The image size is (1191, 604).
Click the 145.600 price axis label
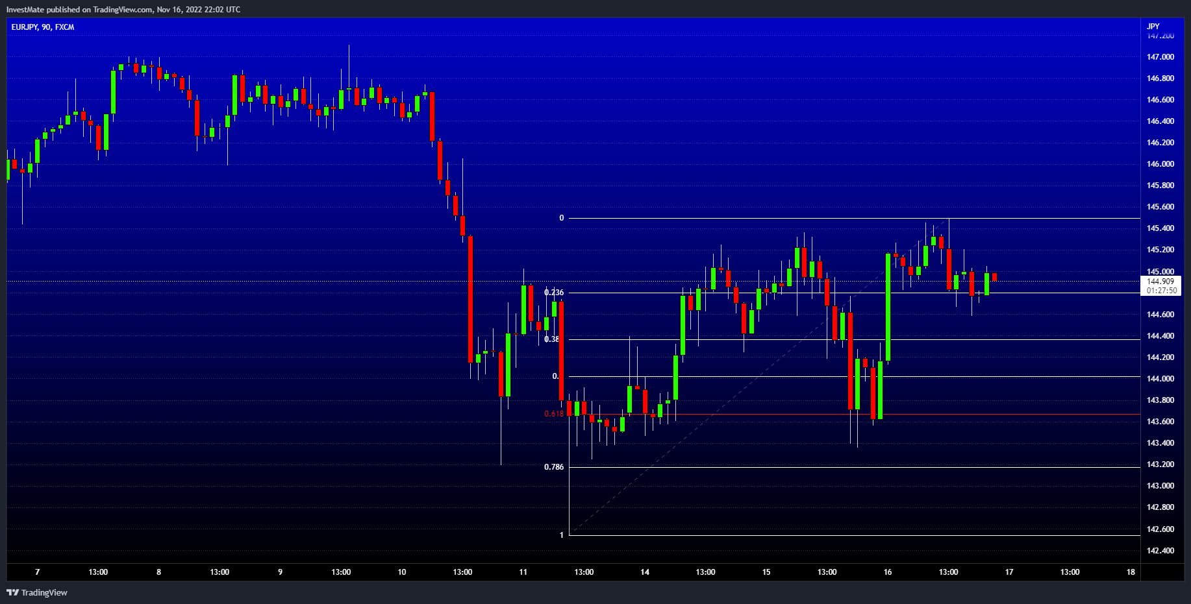click(1160, 207)
